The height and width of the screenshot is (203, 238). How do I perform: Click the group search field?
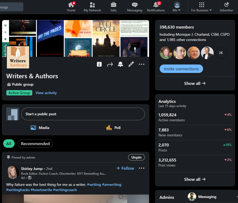click(x=12, y=7)
